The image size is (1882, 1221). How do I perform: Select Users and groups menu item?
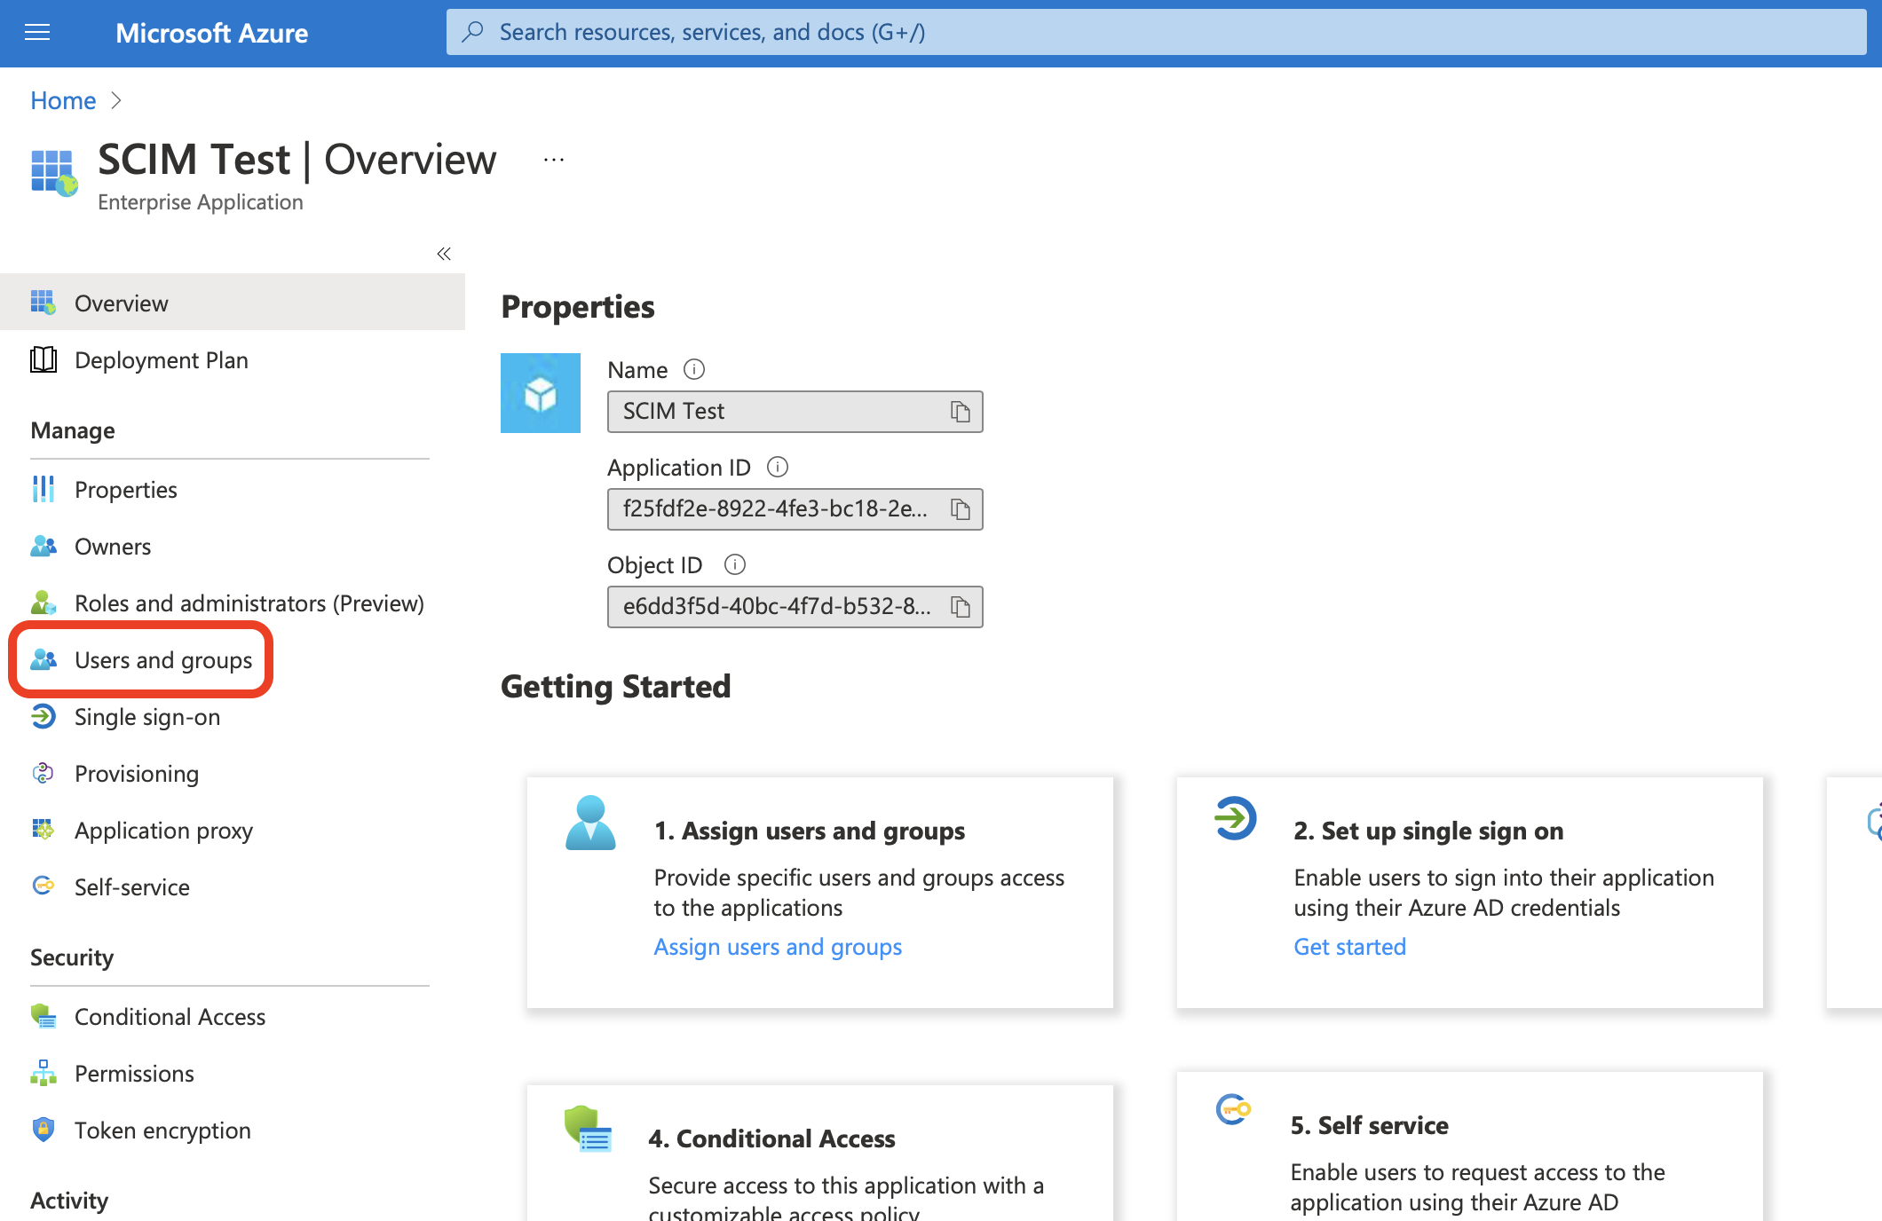coord(233,659)
